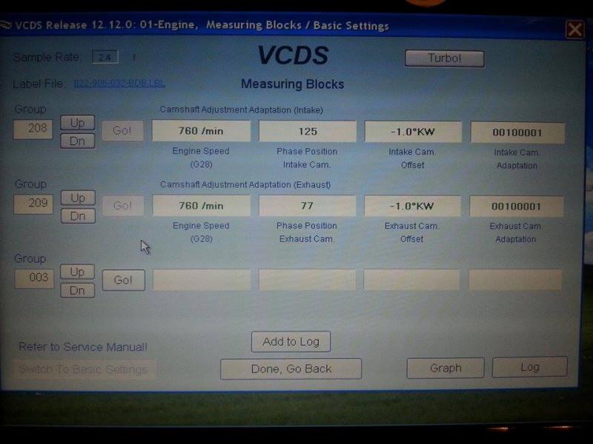Open the Graph view
593x444 pixels.
tap(445, 368)
